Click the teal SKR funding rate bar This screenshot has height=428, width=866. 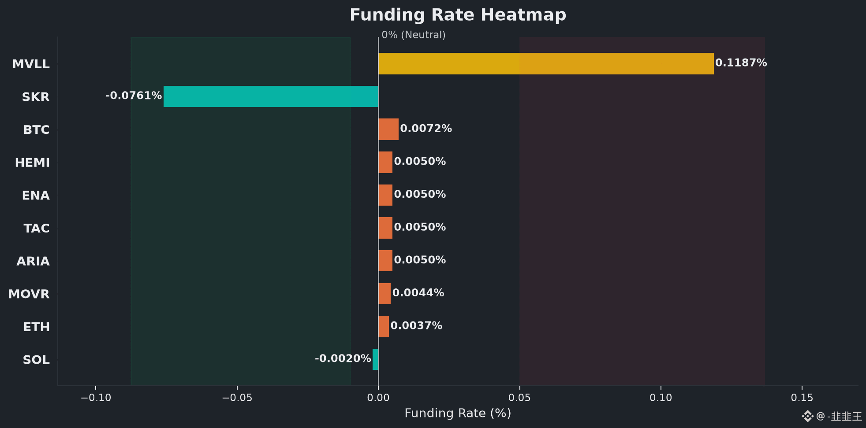pyautogui.click(x=271, y=96)
